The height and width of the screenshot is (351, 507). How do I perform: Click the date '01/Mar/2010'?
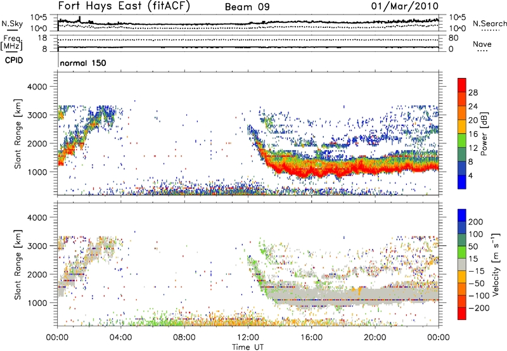coord(405,6)
